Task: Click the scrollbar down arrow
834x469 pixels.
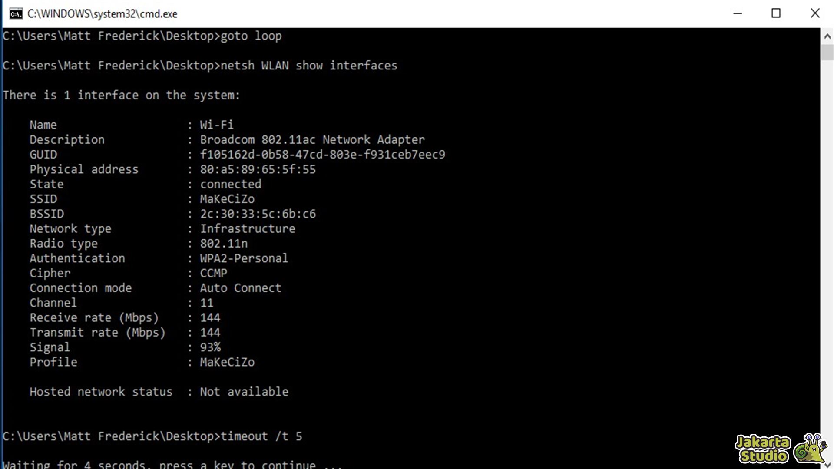Action: click(827, 465)
